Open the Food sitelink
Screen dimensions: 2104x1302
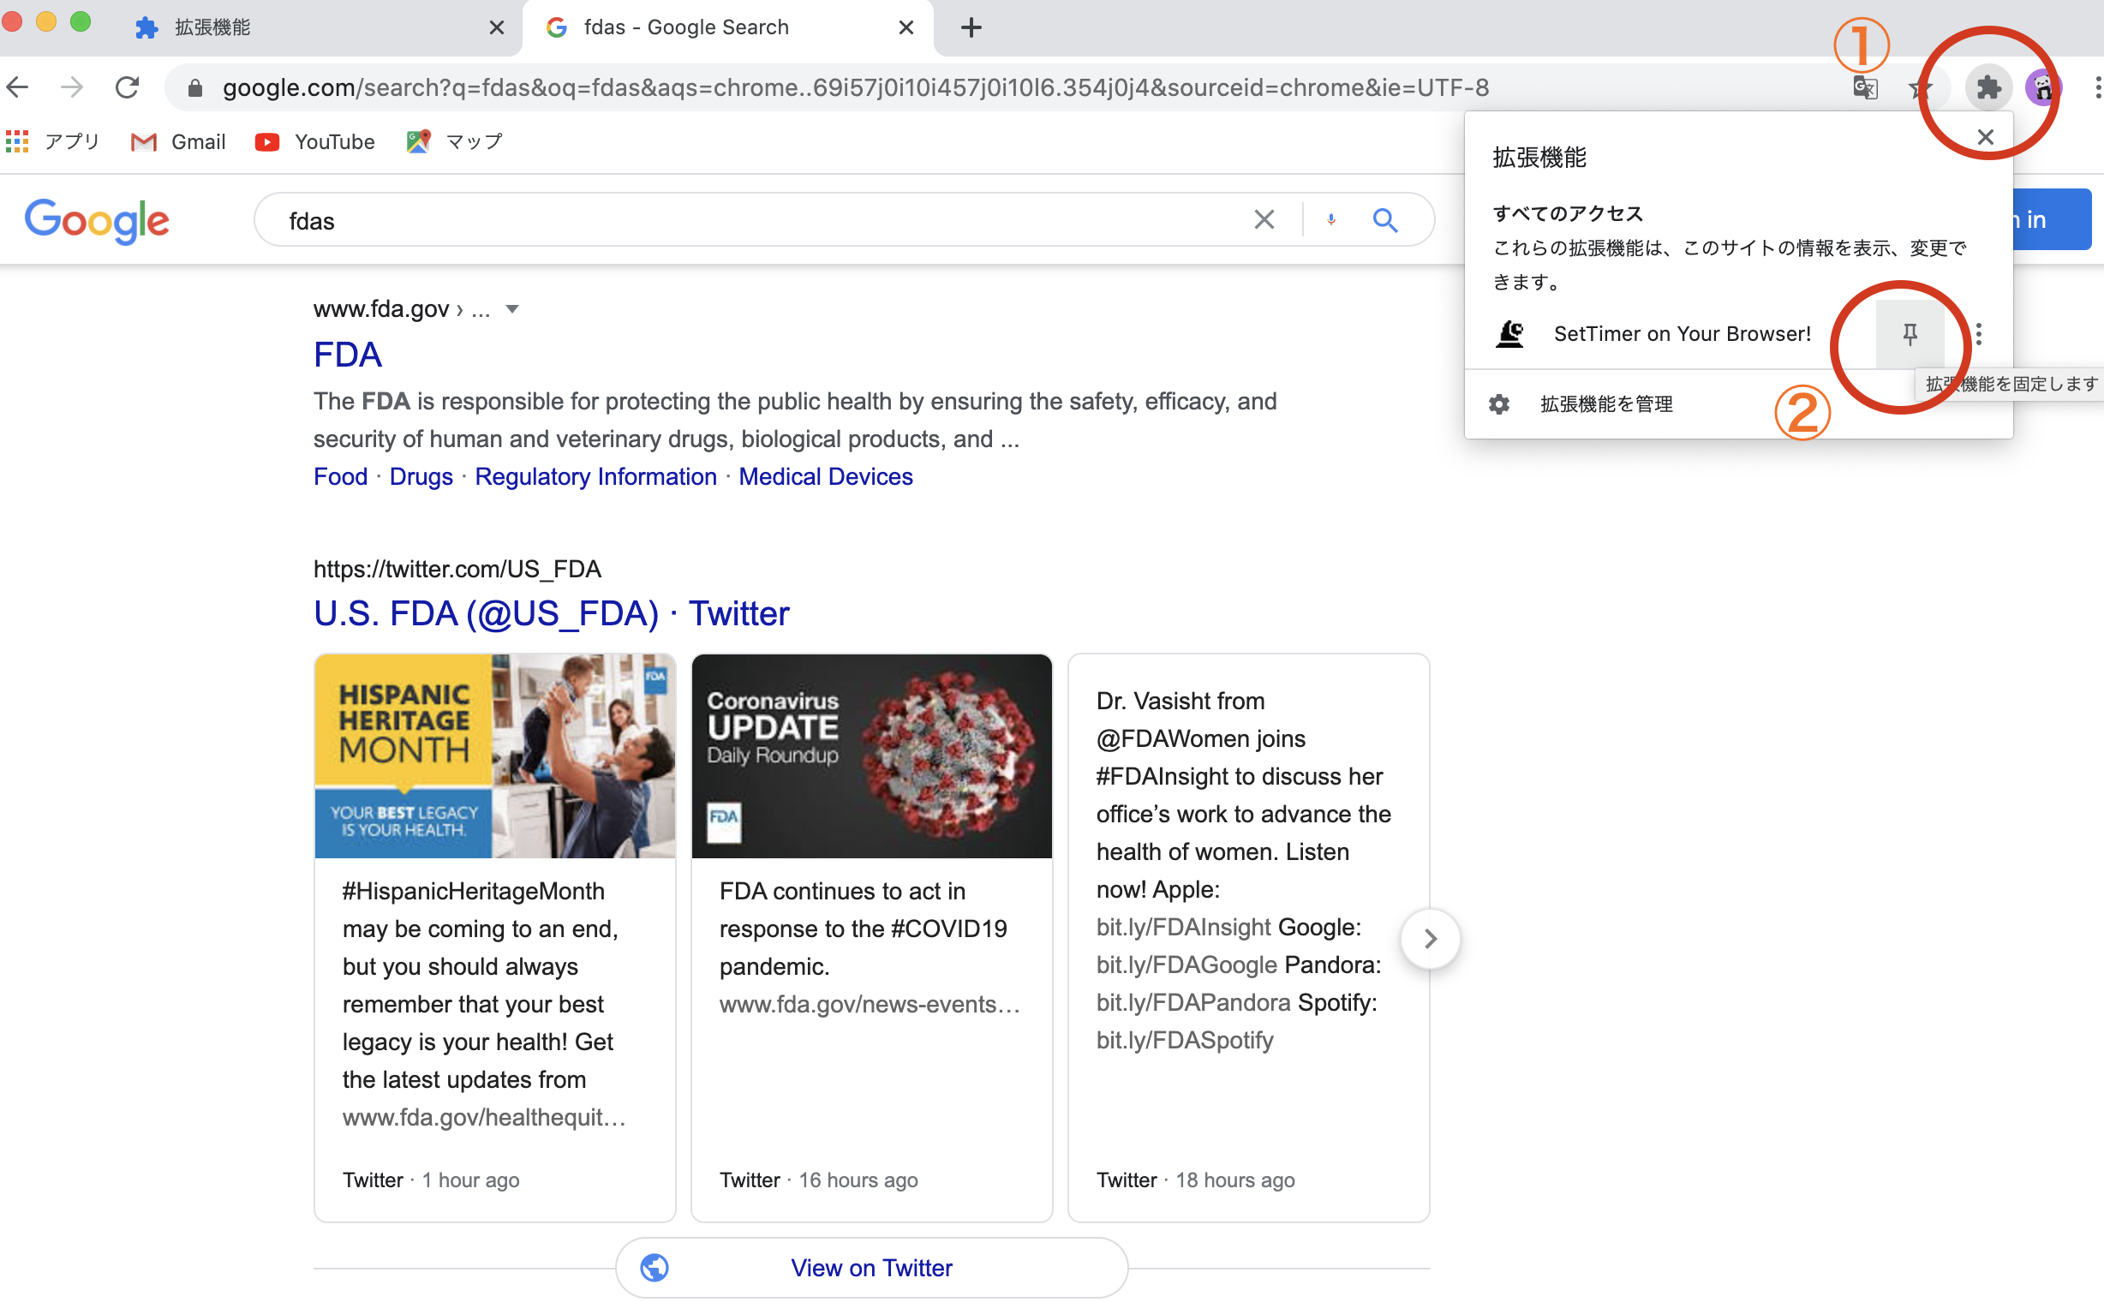pyautogui.click(x=341, y=477)
